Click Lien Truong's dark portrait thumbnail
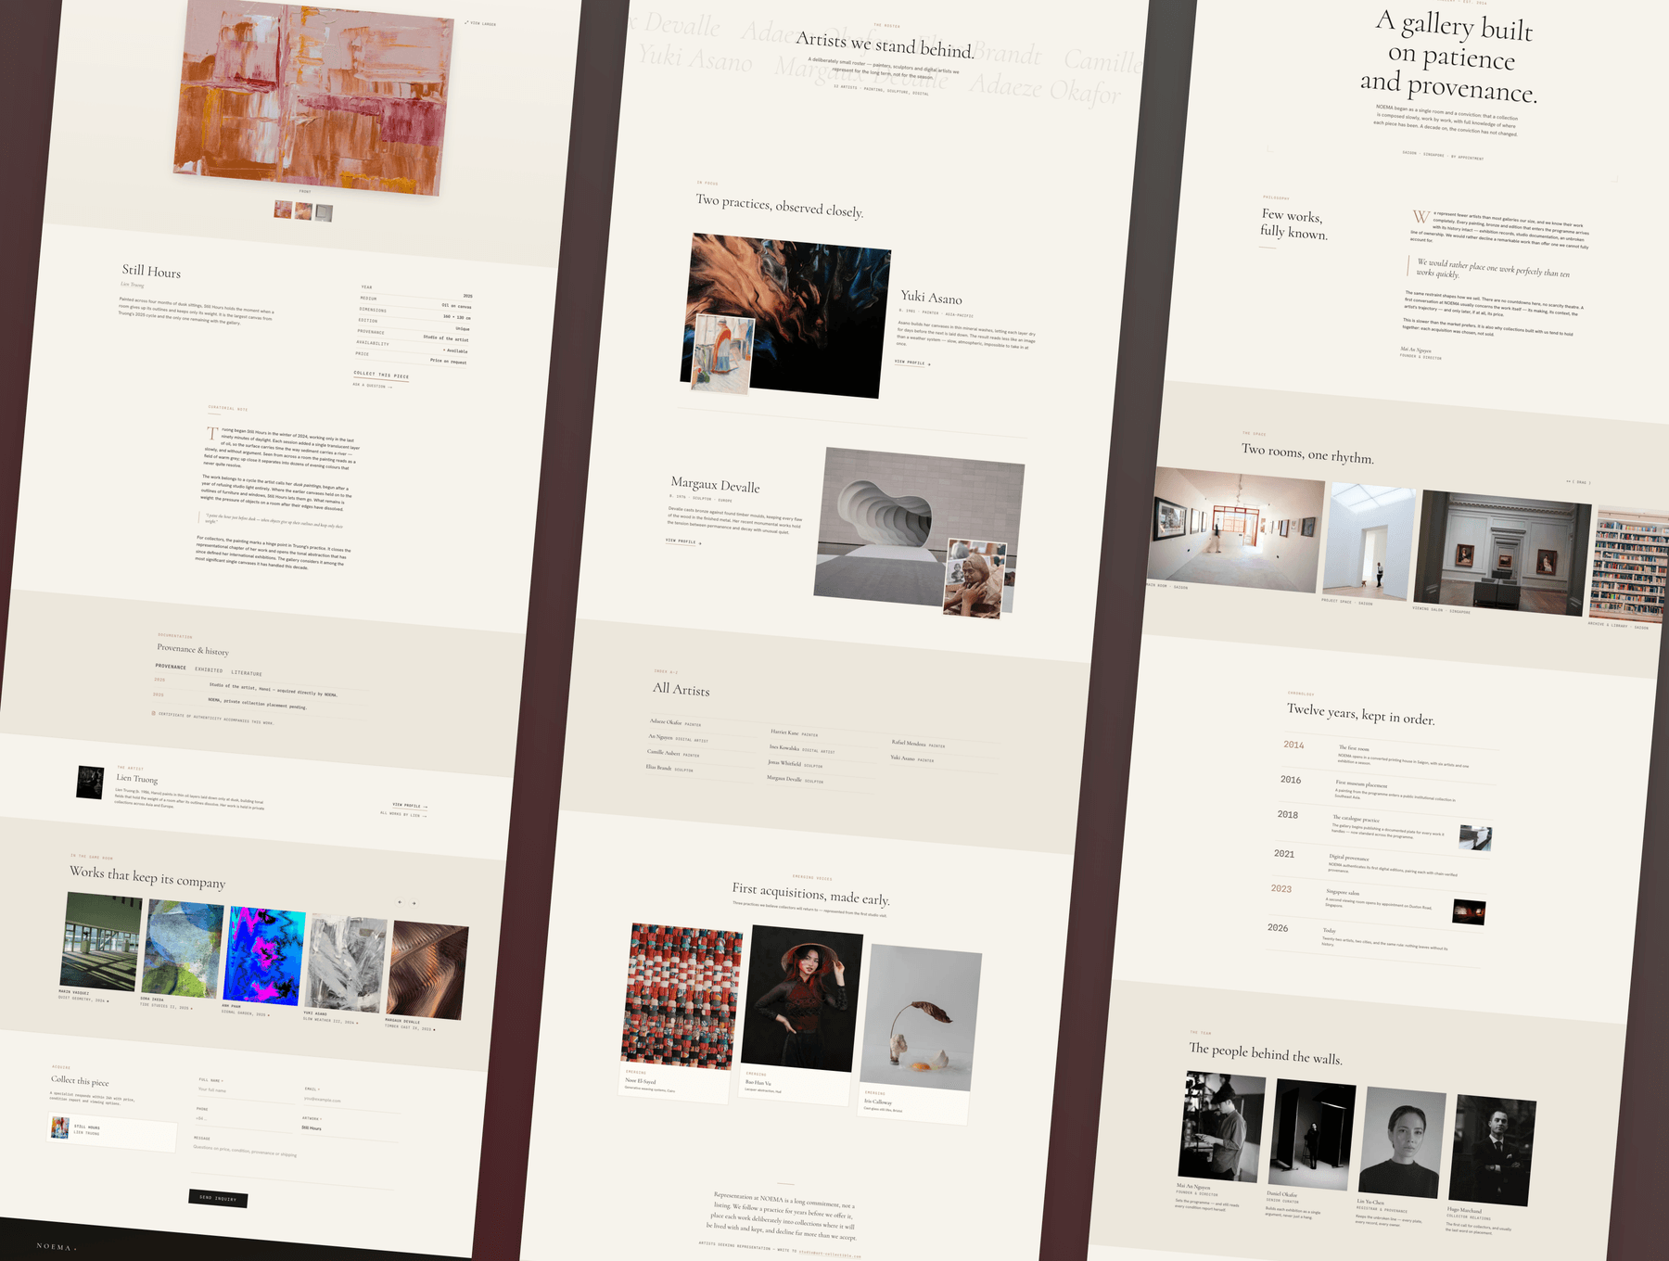The image size is (1669, 1261). [x=90, y=783]
